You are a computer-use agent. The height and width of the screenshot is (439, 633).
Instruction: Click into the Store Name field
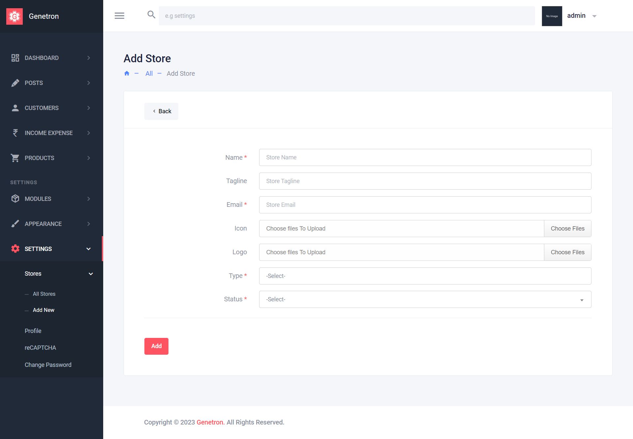tap(425, 157)
